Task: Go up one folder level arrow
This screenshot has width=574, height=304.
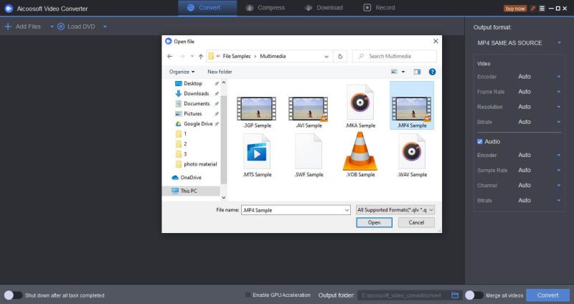Action: tap(201, 56)
